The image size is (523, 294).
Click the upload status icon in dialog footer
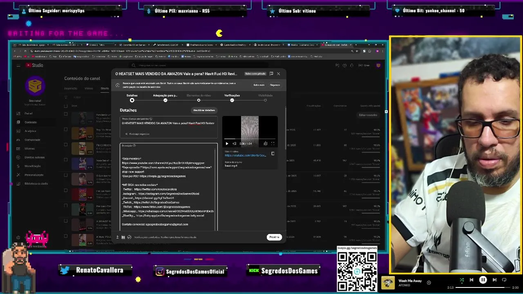tap(117, 237)
